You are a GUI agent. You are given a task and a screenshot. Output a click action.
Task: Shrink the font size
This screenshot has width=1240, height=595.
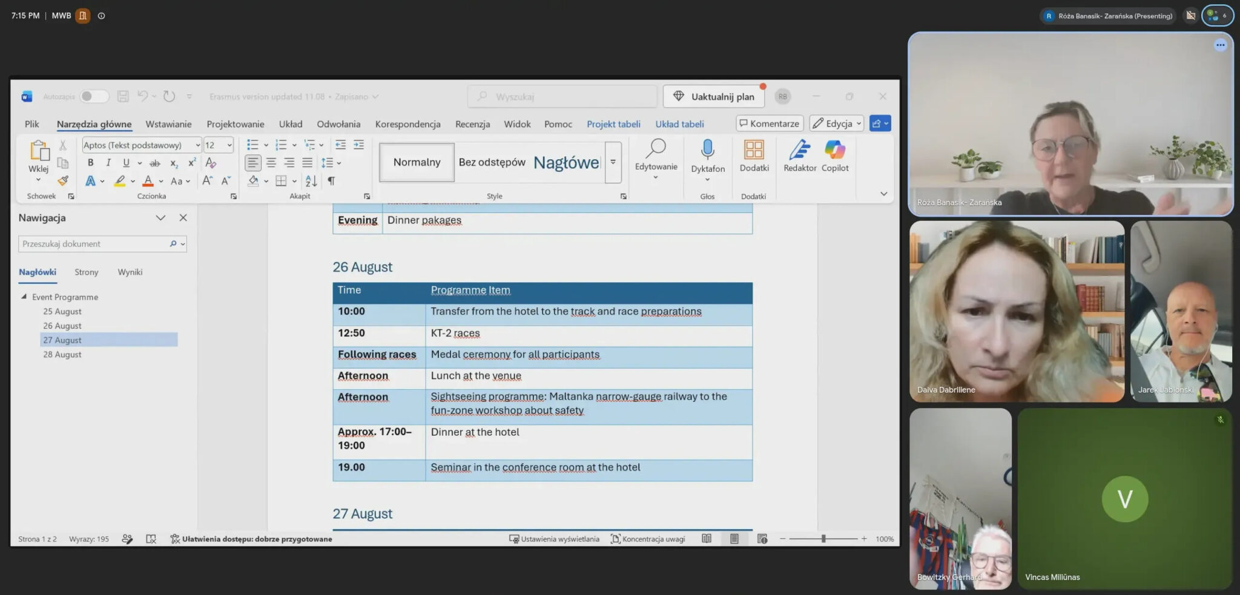(x=226, y=180)
